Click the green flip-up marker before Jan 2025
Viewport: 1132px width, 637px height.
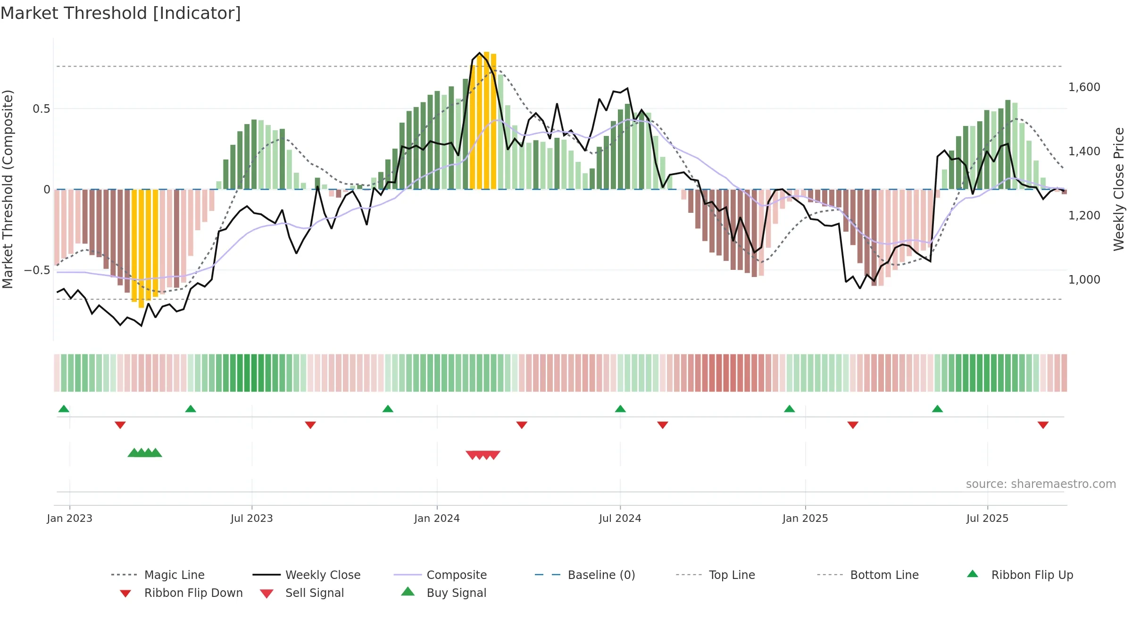point(790,409)
